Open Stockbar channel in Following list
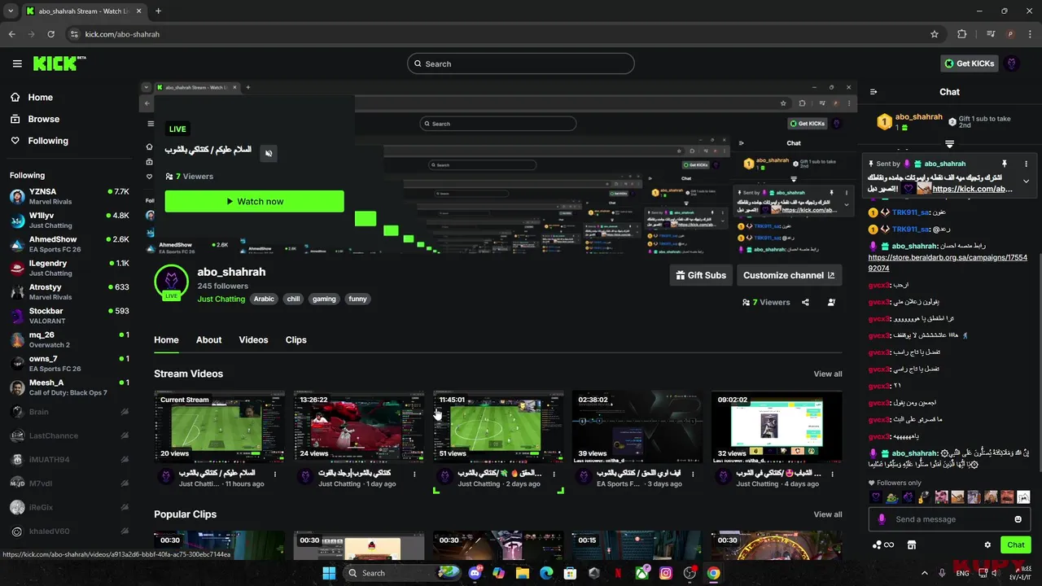Viewport: 1042px width, 586px height. coord(69,316)
